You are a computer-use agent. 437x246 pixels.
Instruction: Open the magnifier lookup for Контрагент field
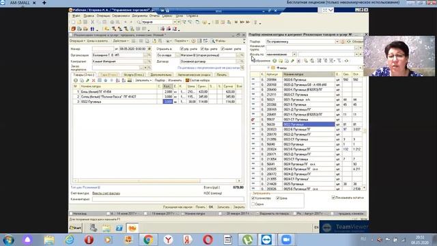tap(150, 61)
